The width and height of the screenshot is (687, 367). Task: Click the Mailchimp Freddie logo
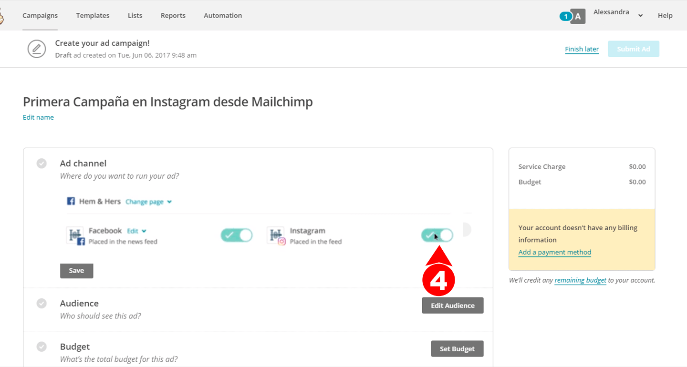point(1,17)
